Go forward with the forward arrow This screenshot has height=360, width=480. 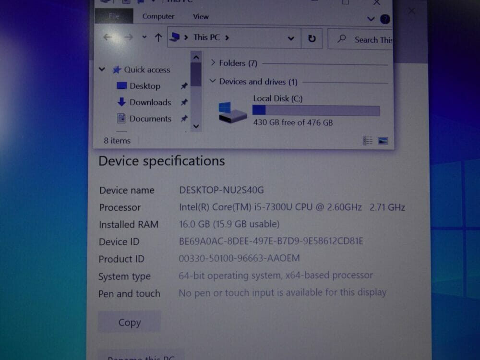129,37
